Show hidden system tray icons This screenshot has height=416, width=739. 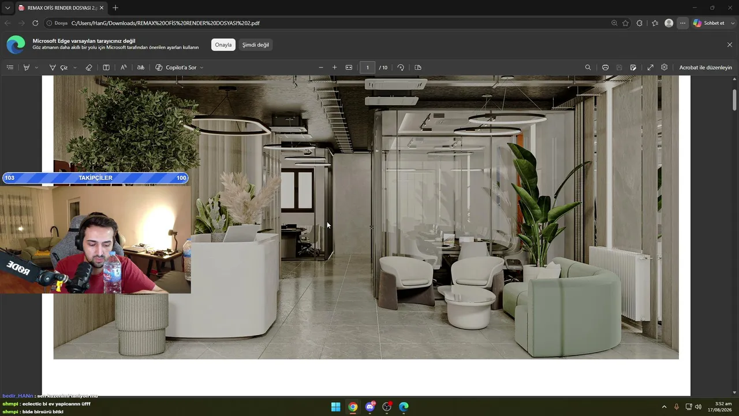[664, 407]
